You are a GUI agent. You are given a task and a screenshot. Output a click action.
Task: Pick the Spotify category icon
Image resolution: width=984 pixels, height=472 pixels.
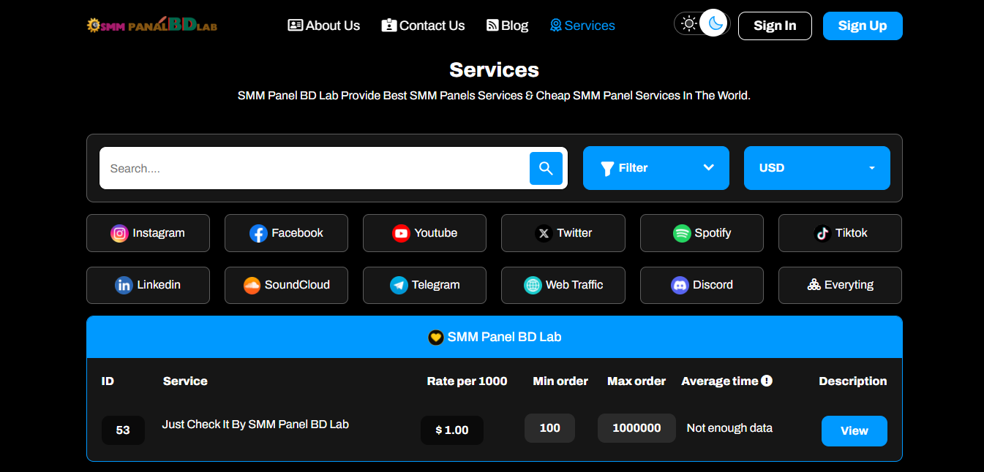coord(682,233)
